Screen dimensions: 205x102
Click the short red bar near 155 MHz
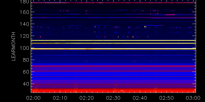[x=170, y=15]
